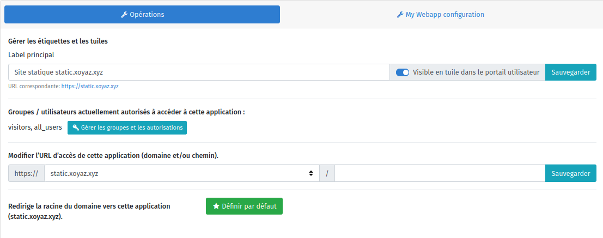Focus the Label principal text field
This screenshot has height=238, width=603.
199,72
